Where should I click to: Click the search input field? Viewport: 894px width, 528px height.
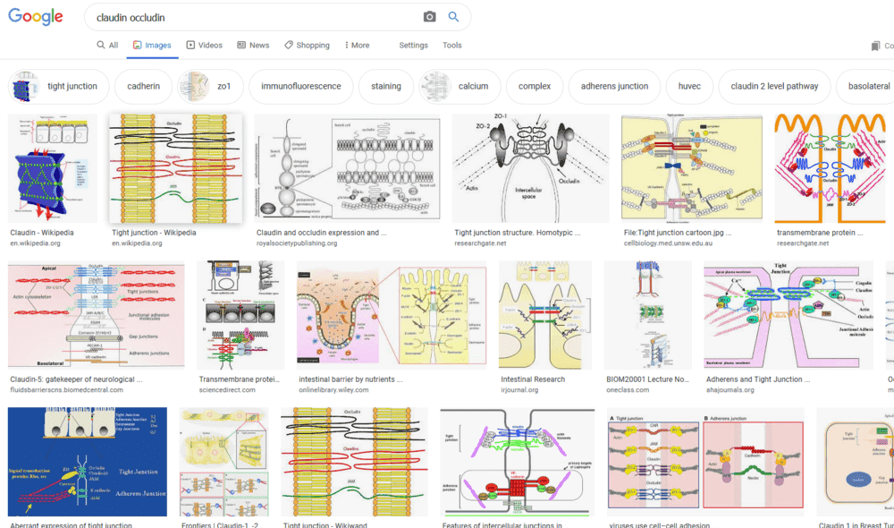250,17
